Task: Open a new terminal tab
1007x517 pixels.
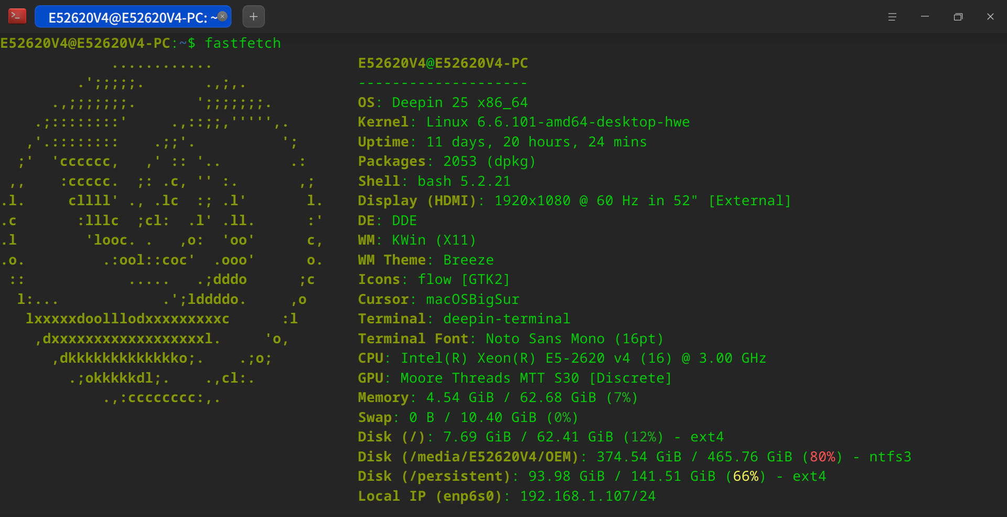Action: click(253, 16)
